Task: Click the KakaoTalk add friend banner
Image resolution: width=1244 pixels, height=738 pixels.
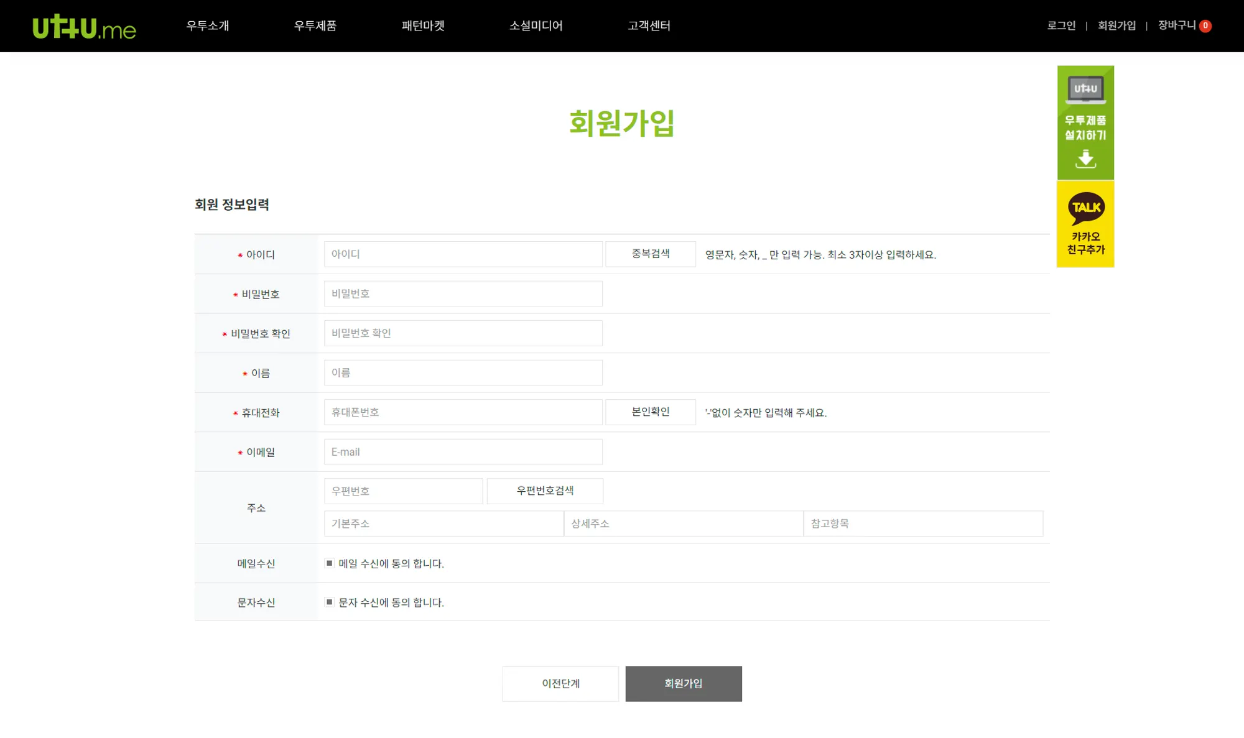Action: pos(1085,224)
